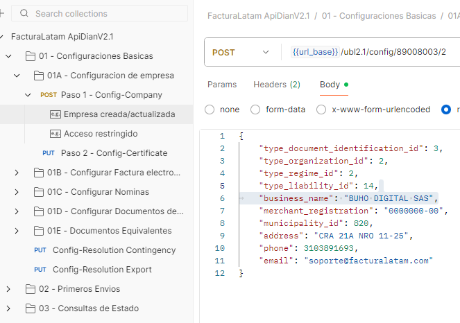Switch to the Params tab
The image size is (460, 323).
221,85
